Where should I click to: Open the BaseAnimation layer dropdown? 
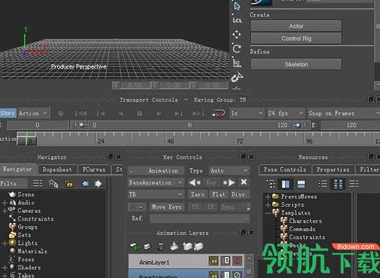[156, 182]
